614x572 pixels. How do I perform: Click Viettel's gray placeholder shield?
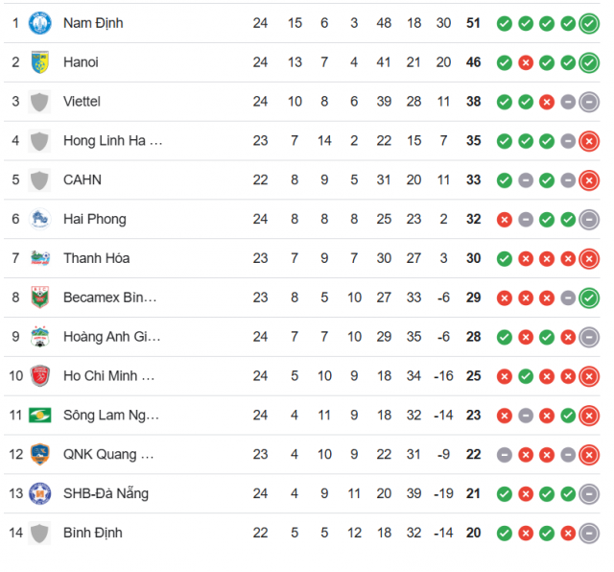[x=39, y=102]
